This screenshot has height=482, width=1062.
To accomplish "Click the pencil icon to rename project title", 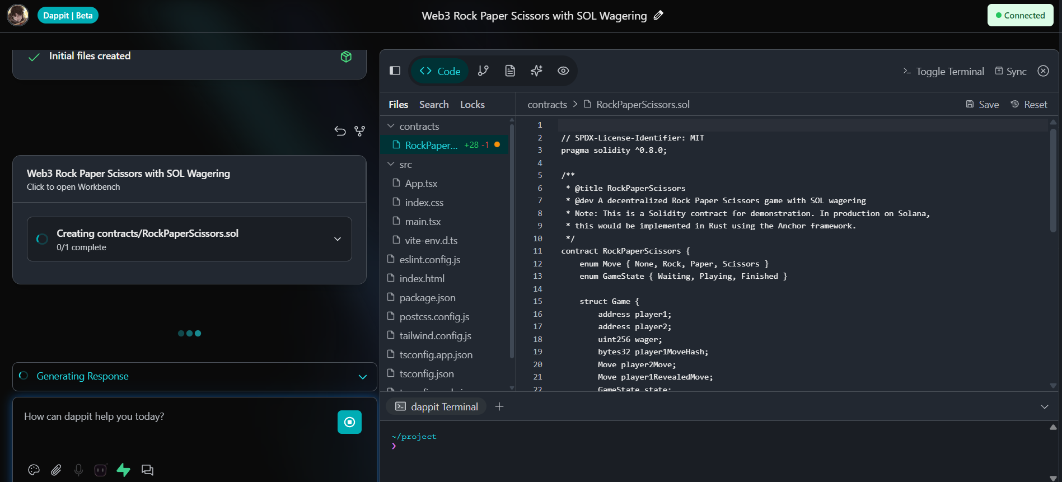I will (658, 16).
